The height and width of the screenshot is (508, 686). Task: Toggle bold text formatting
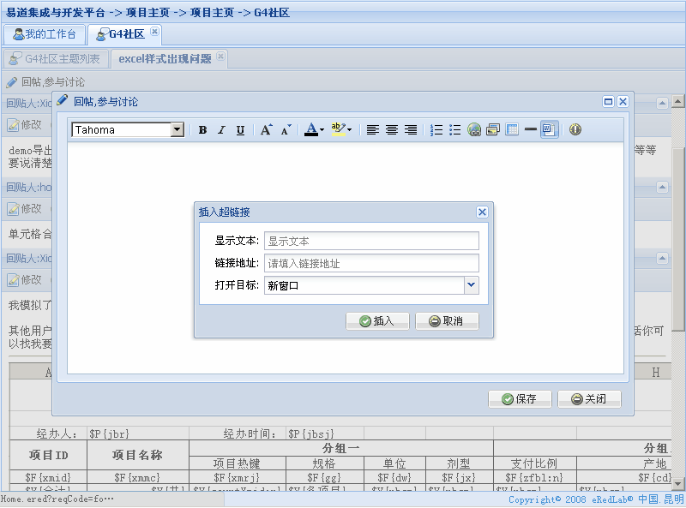(202, 130)
